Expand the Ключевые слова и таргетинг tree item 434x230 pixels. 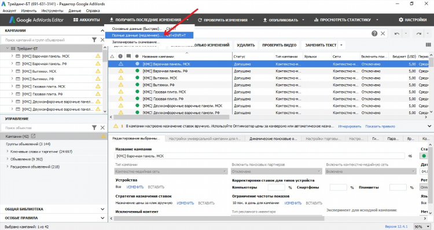(8, 152)
